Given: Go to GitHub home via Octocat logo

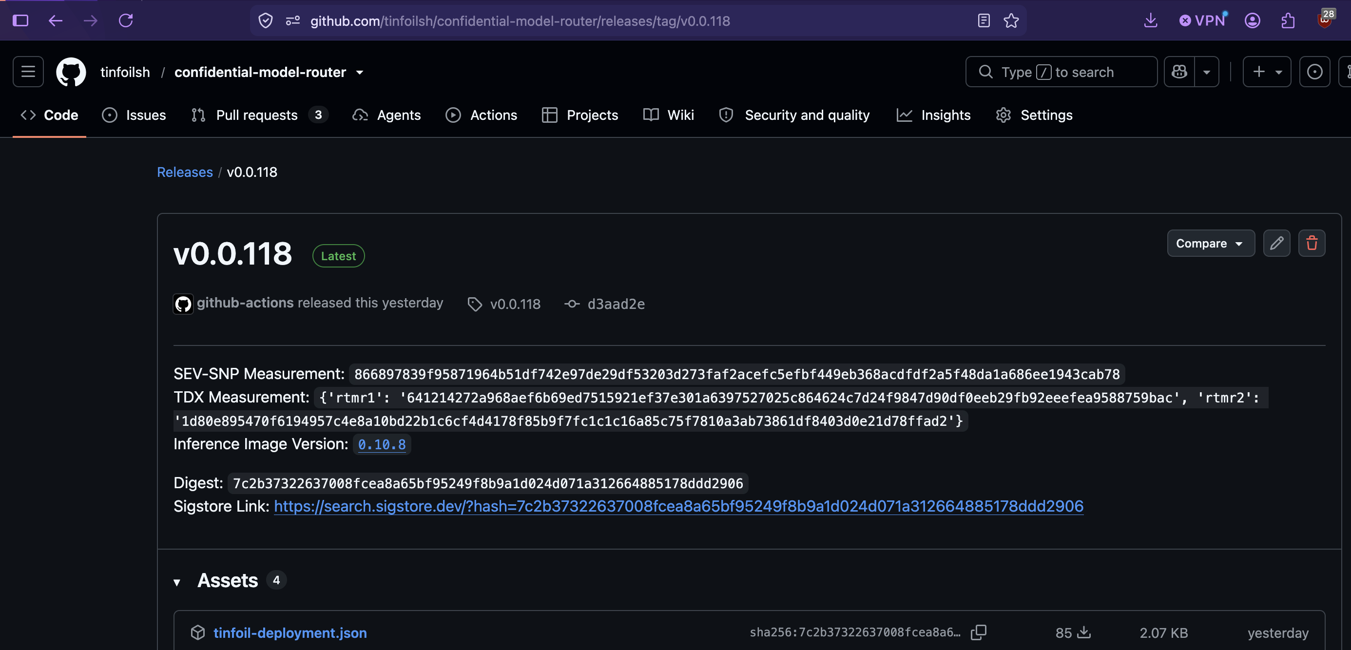Looking at the screenshot, I should click(x=71, y=71).
